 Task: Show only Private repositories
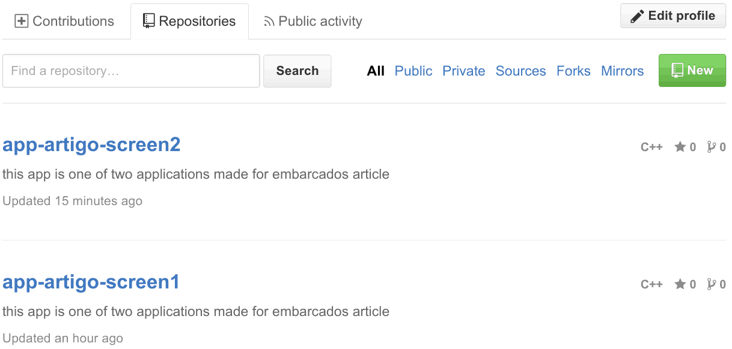pos(463,71)
